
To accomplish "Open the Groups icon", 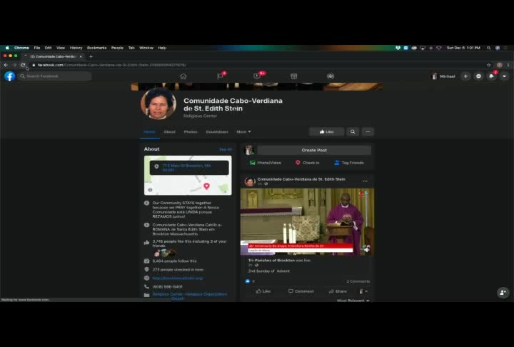I will click(331, 76).
